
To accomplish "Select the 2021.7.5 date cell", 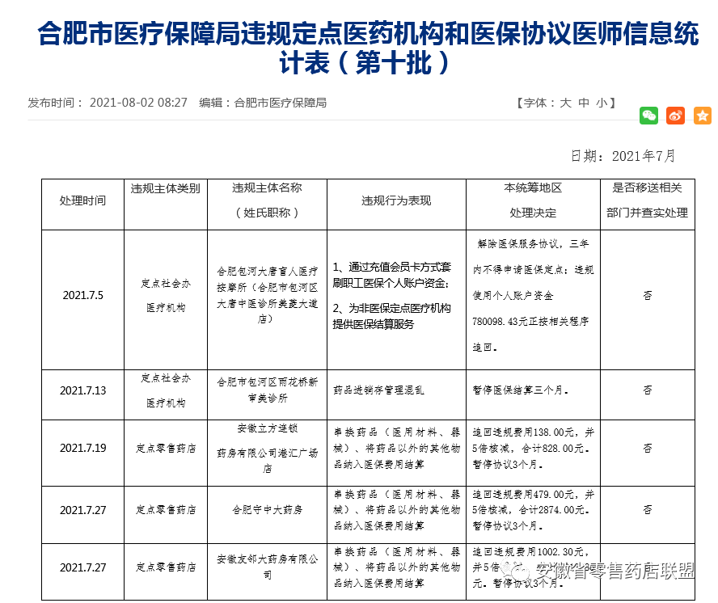I will point(82,295).
